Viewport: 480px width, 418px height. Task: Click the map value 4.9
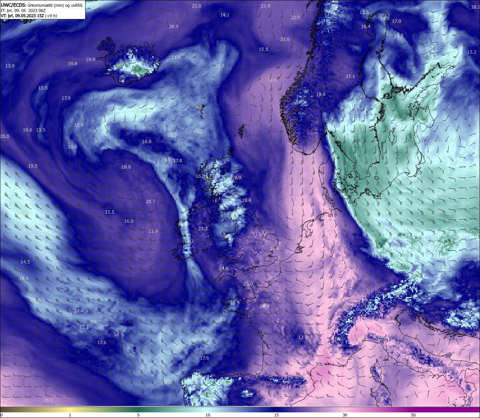click(410, 112)
